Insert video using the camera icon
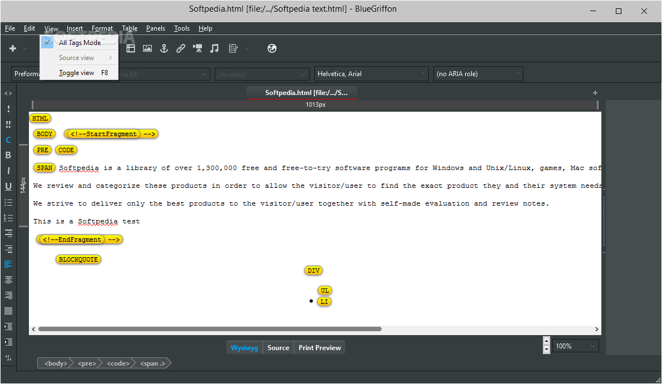This screenshot has height=384, width=662. (x=197, y=48)
